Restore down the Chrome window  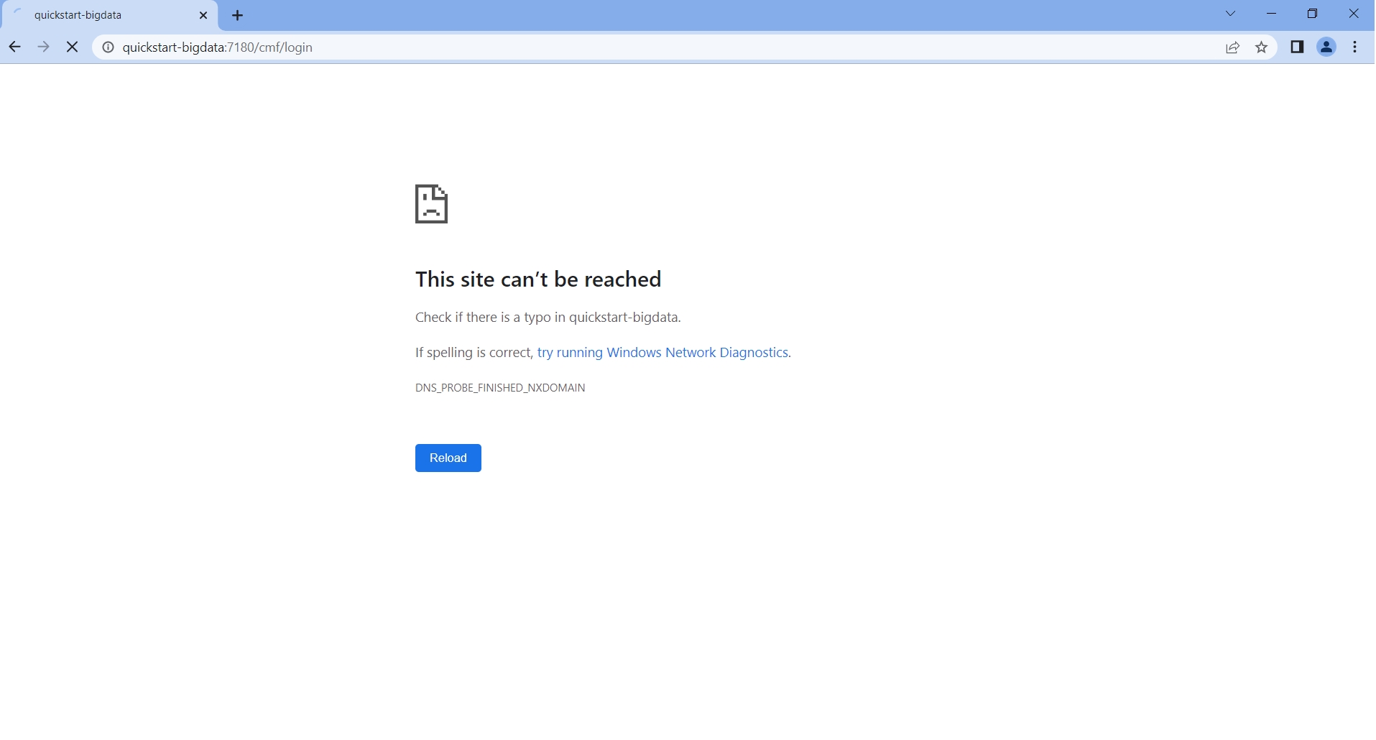1313,14
